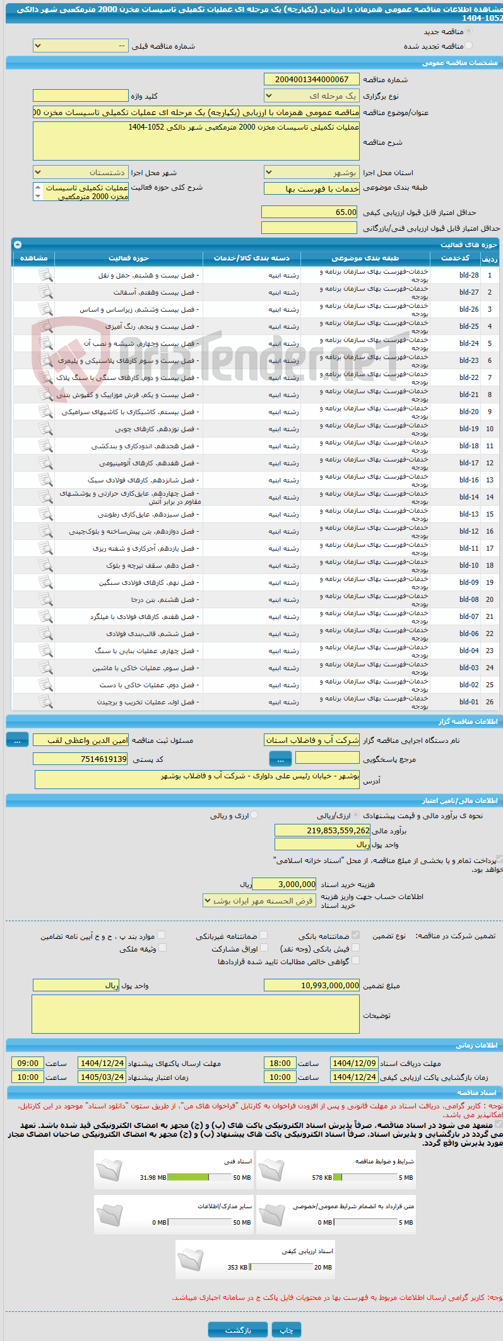Open the اسناد ارزیابی کیفی folder icon
Screen dimensions: 503x1341
pyautogui.click(x=191, y=1259)
